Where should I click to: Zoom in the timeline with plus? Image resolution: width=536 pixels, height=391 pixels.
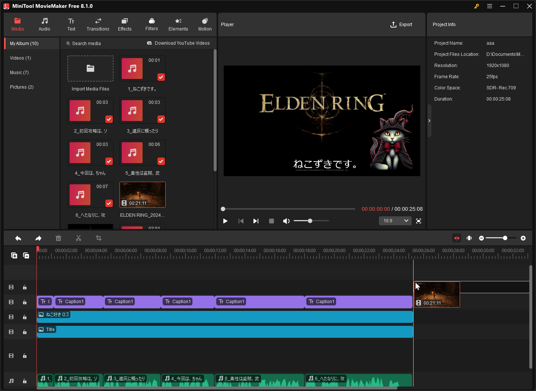[x=523, y=238]
